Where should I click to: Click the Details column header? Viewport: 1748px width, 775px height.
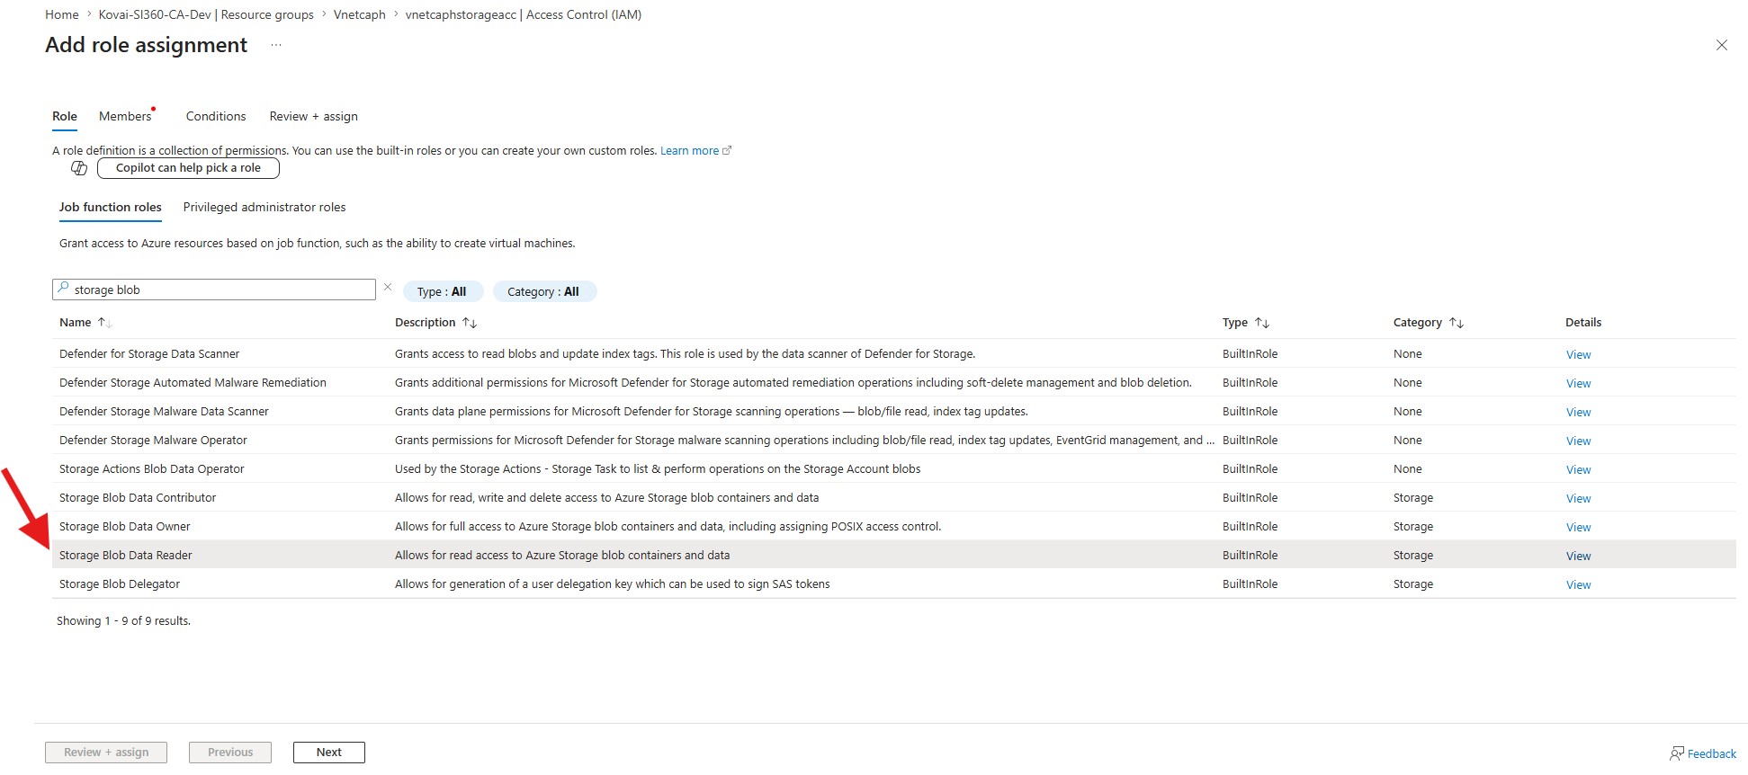pyautogui.click(x=1583, y=323)
